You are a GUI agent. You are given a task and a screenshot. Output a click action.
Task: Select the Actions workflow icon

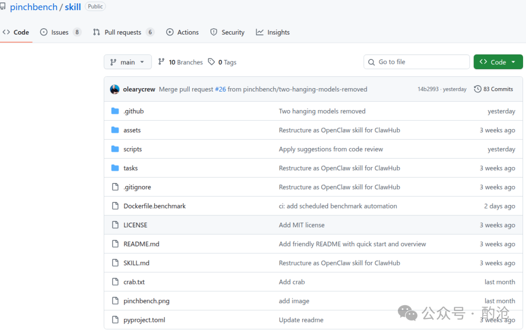170,32
